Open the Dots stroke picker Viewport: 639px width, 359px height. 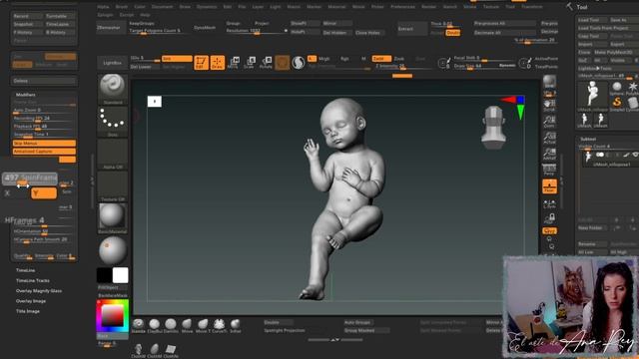pos(113,122)
